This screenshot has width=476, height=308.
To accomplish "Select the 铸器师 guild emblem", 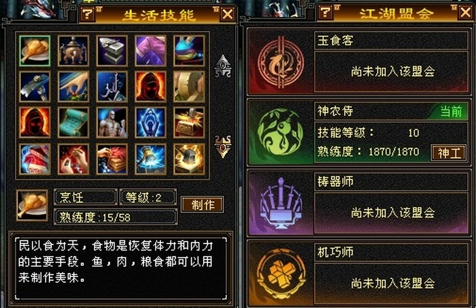I will (x=281, y=203).
